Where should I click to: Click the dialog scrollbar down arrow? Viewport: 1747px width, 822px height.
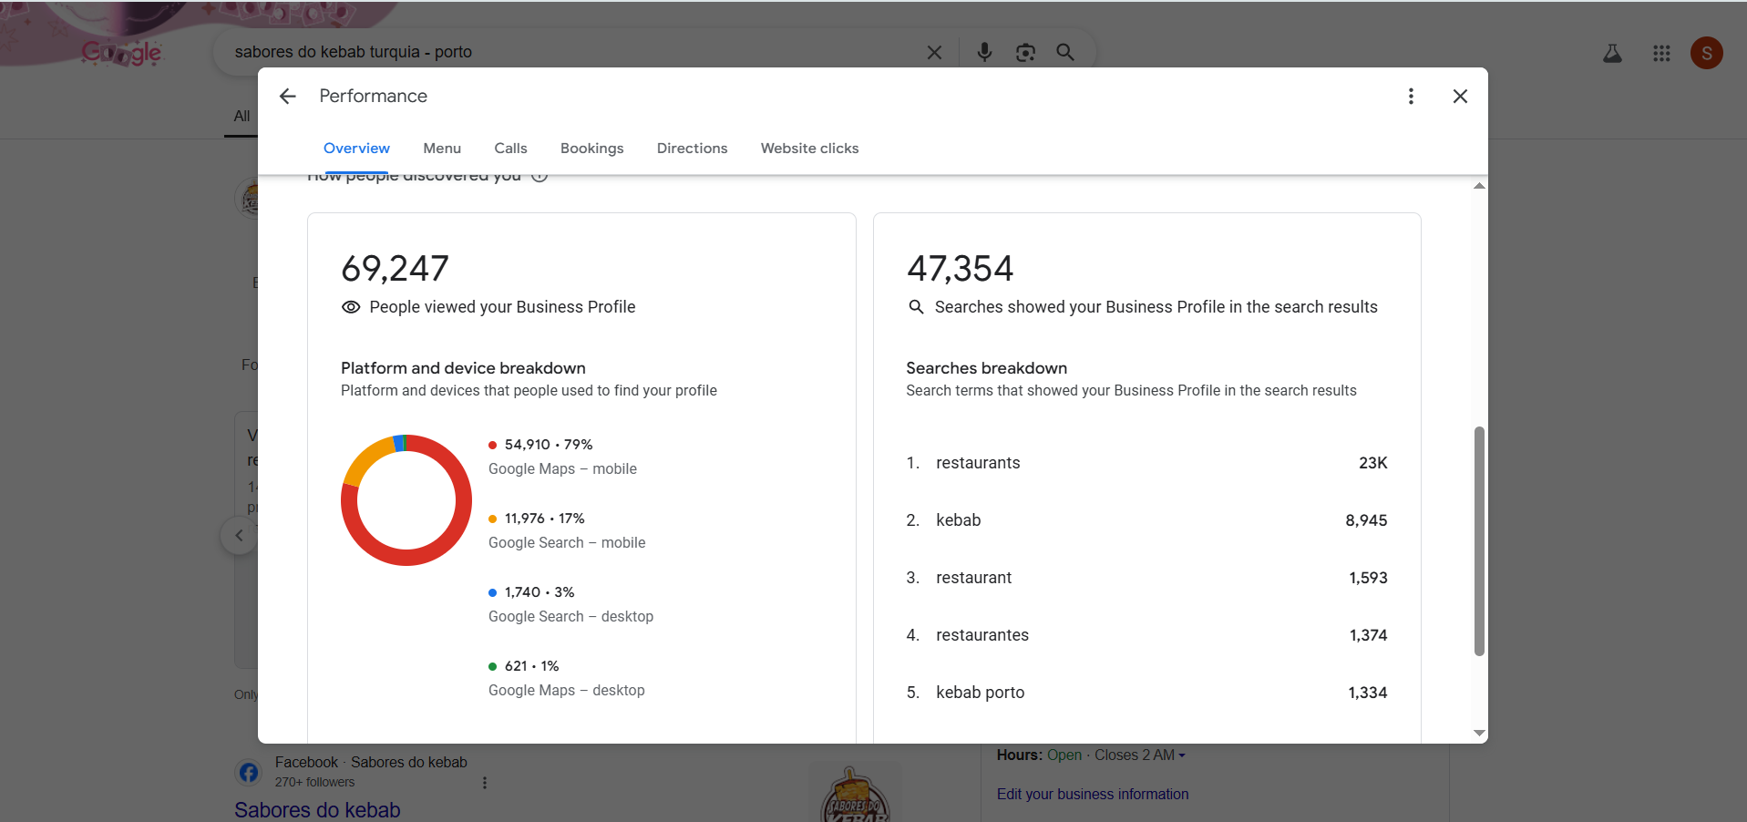[1479, 733]
